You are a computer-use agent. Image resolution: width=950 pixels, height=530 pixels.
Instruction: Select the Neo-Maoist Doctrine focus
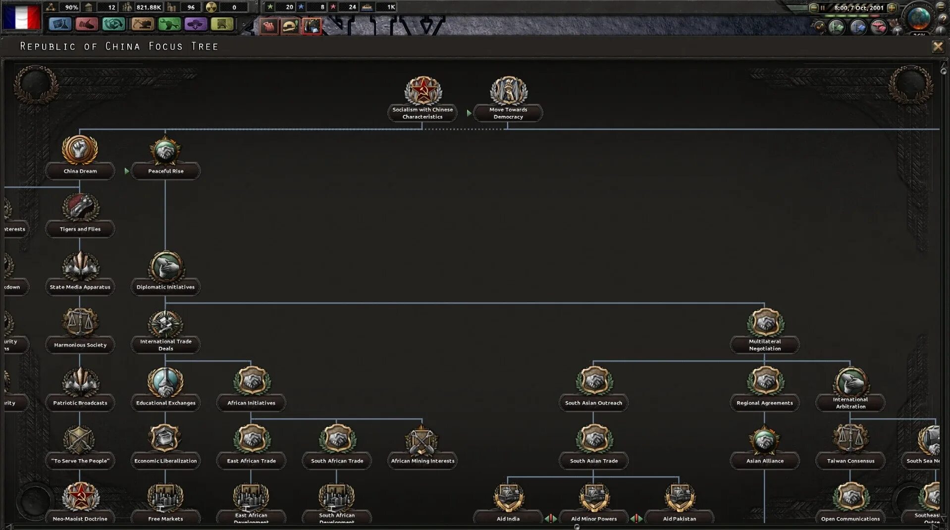80,503
